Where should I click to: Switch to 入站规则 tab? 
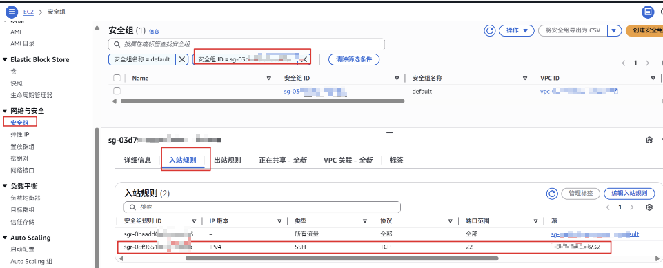[x=183, y=161]
